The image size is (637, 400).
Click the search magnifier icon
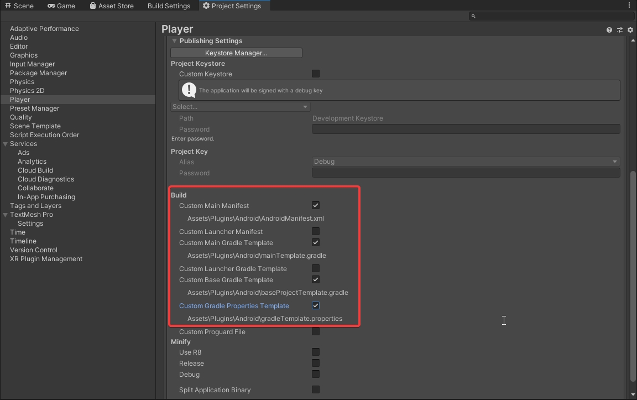(x=473, y=17)
